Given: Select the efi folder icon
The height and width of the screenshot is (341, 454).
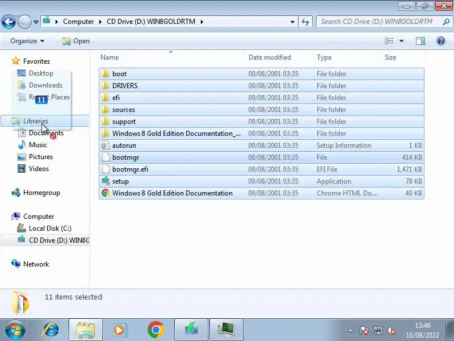Looking at the screenshot, I should pos(106,97).
